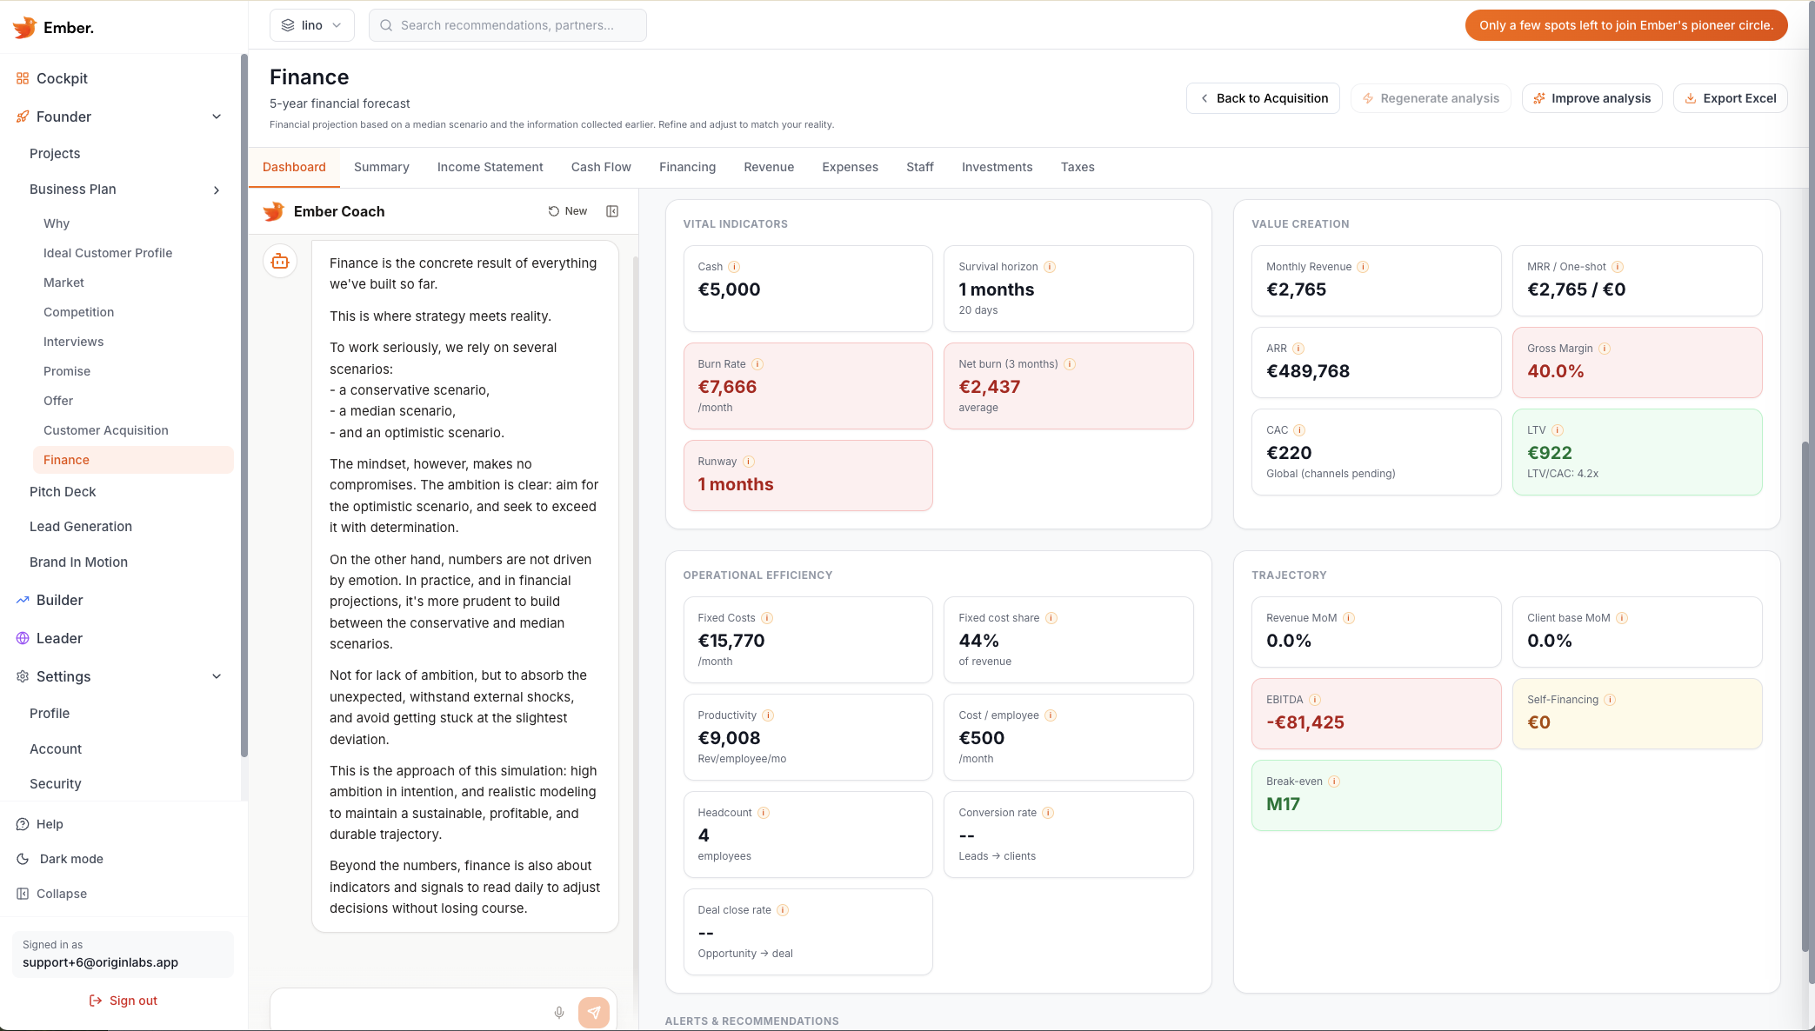Click the info icon beside Burn Rate
The height and width of the screenshot is (1031, 1815).
[x=758, y=364]
